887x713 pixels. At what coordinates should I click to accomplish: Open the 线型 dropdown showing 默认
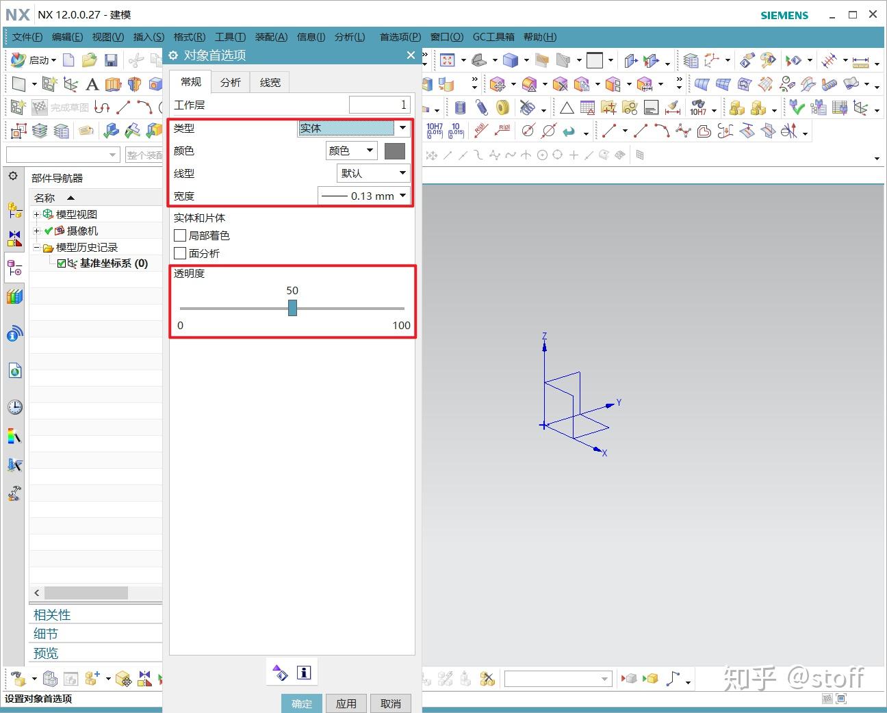coord(374,173)
